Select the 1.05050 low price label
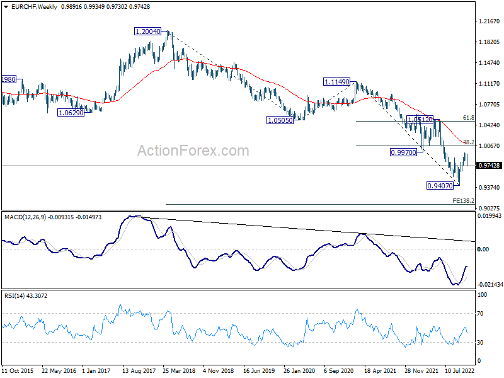The image size is (504, 378). 280,120
